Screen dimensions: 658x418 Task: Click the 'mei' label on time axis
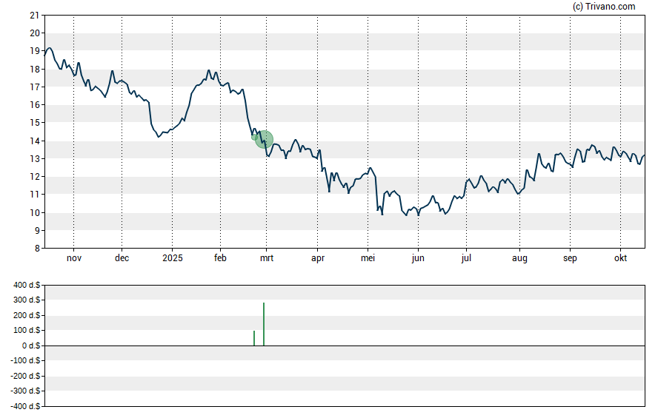coord(368,258)
